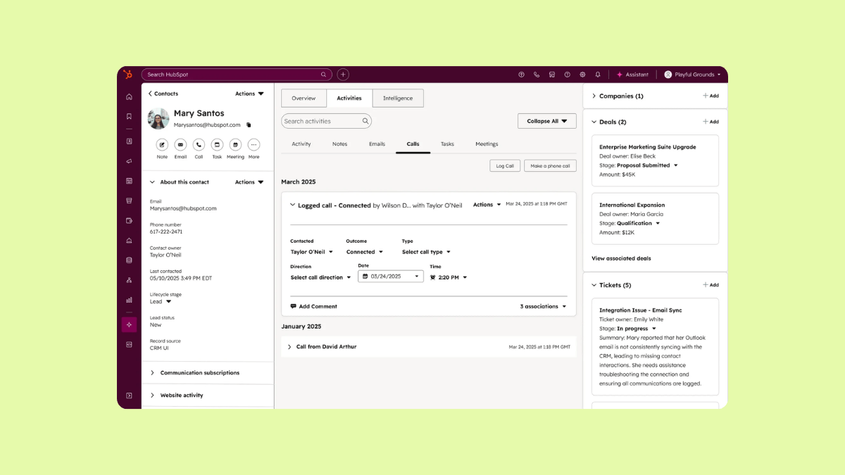Click the Email action icon
This screenshot has width=845, height=475.
click(x=180, y=144)
